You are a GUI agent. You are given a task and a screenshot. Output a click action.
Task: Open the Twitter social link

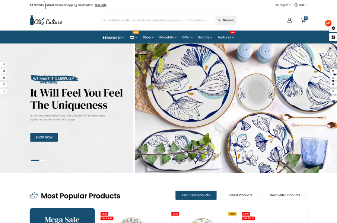tap(4, 71)
